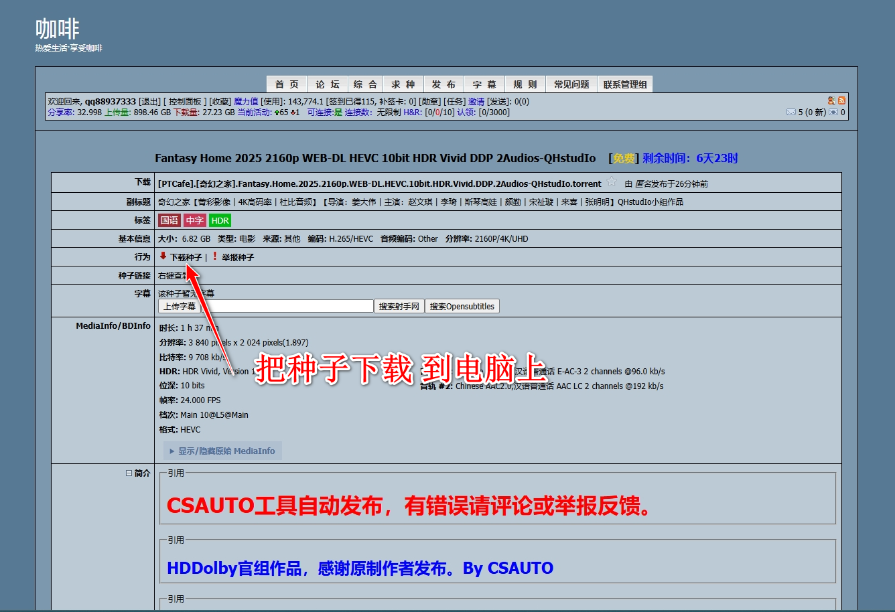Click the 搜索Opensubtitles button

tap(462, 306)
